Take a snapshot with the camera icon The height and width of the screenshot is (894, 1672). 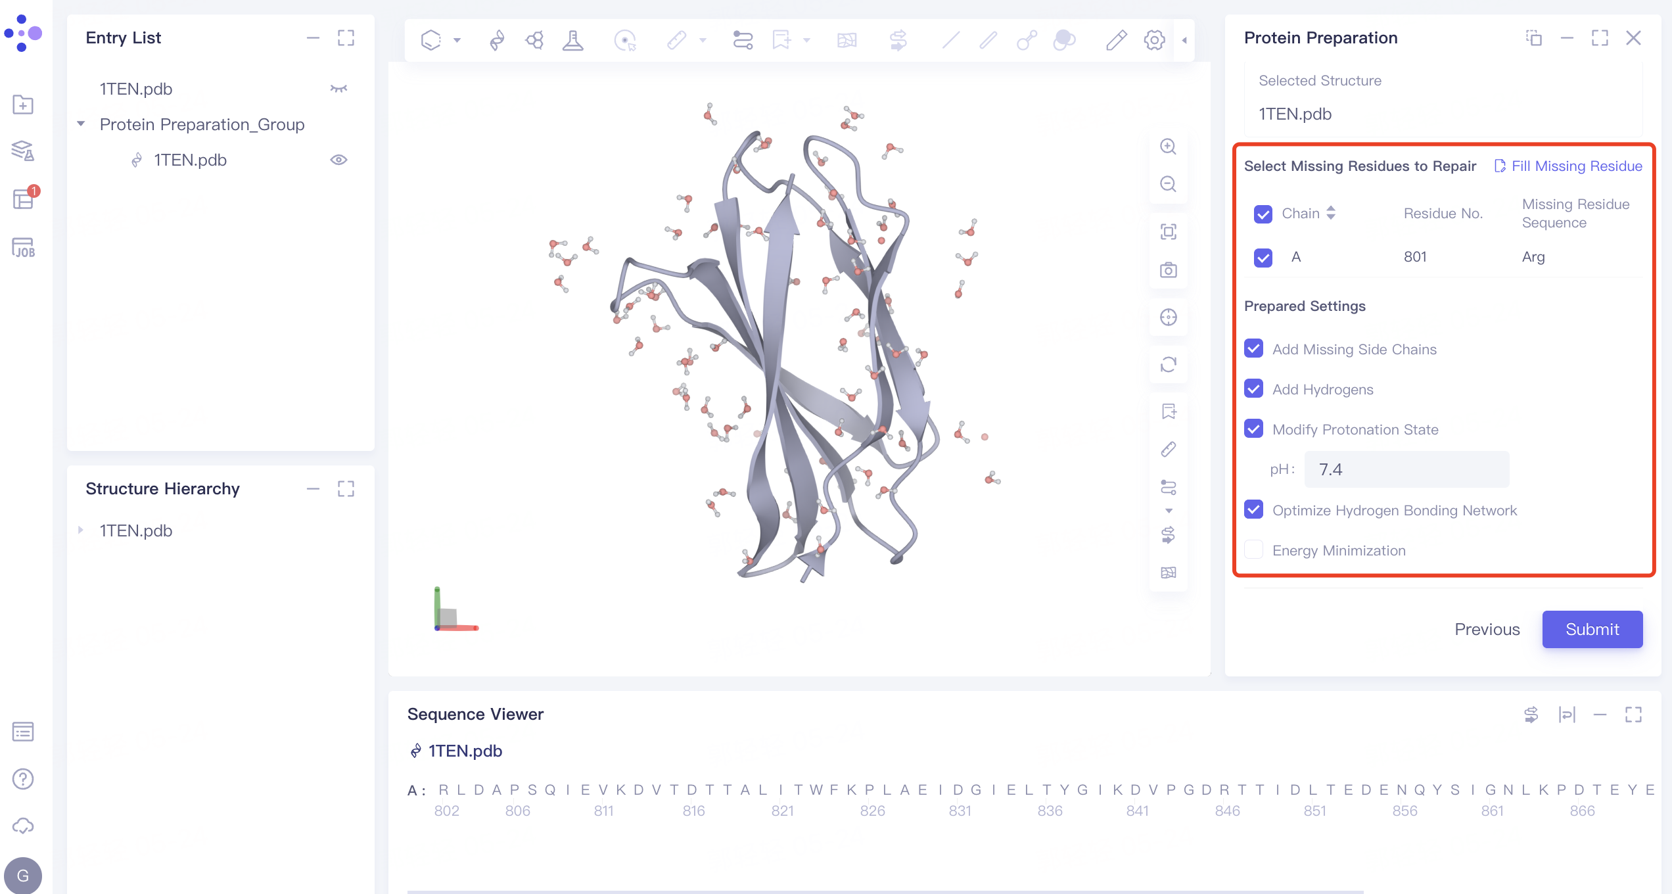pyautogui.click(x=1168, y=270)
